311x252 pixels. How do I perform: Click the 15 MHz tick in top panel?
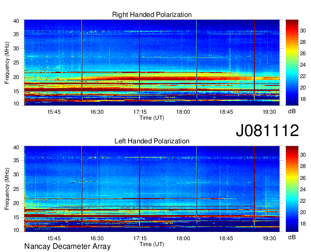pyautogui.click(x=16, y=91)
